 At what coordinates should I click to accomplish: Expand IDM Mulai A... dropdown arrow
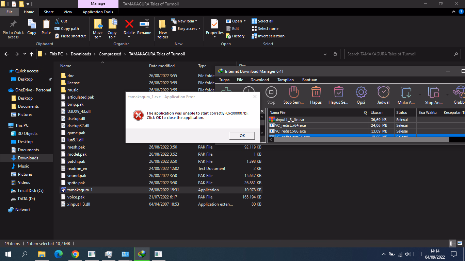pos(419,94)
